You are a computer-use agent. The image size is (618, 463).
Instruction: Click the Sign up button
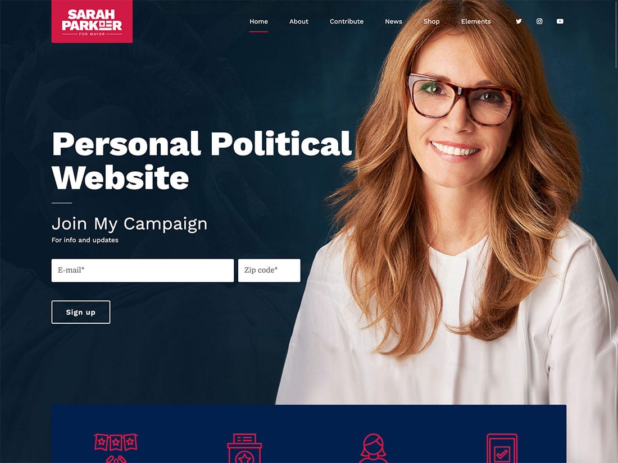[81, 312]
